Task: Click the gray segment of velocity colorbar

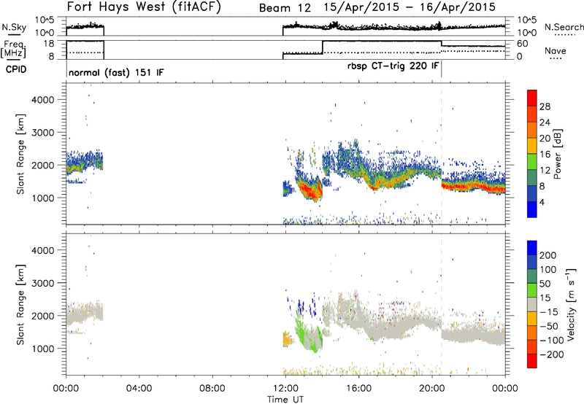Action: (x=532, y=304)
